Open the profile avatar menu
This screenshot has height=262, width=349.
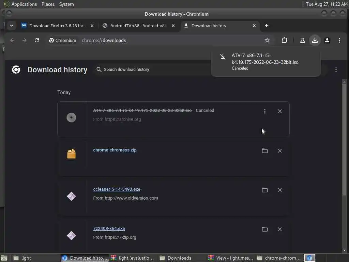pos(327,40)
